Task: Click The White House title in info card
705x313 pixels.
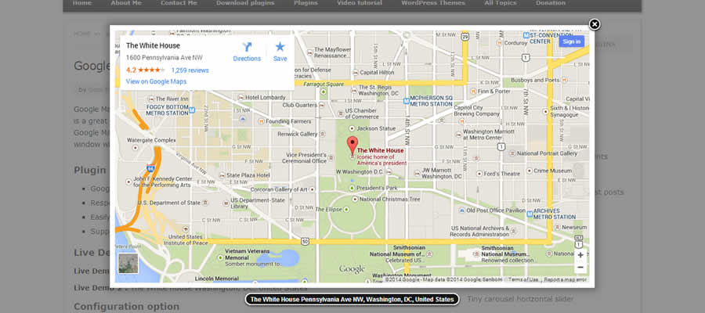Action: (153, 45)
